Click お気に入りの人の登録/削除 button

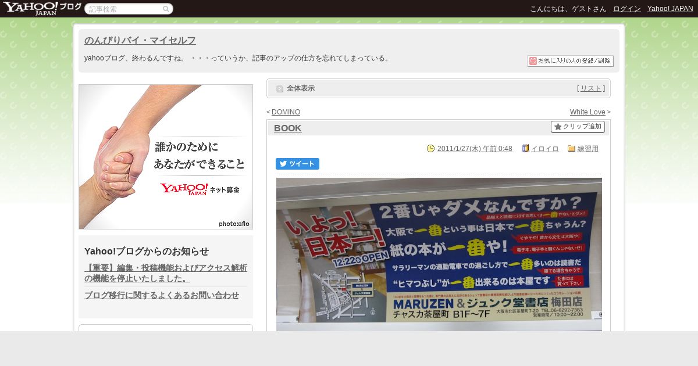[x=570, y=61]
